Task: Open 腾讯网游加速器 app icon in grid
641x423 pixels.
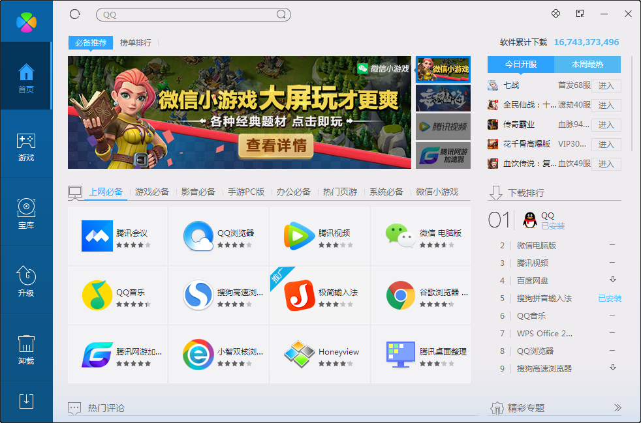Action: click(97, 355)
